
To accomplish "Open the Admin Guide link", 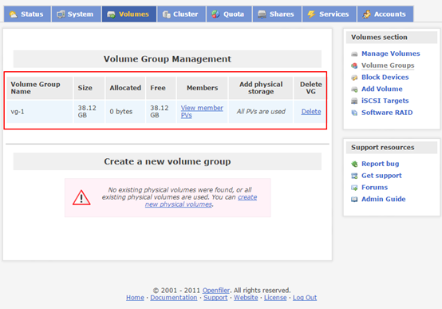I will 384,200.
